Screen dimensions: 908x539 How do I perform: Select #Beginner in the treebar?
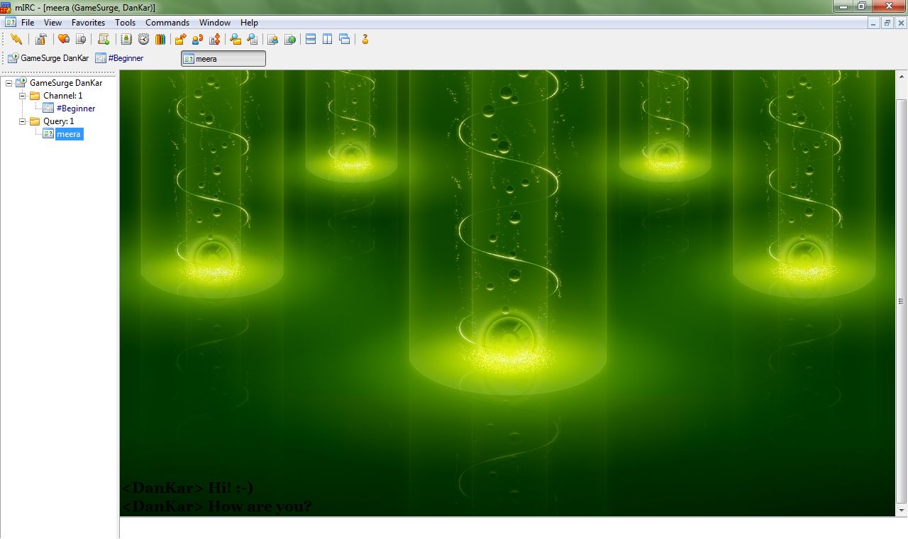76,109
